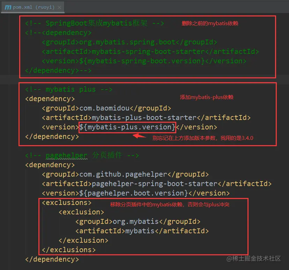289x270 pixels.
Task: Click the org.mybatis.spring.boot groupId line
Action: 129,42
